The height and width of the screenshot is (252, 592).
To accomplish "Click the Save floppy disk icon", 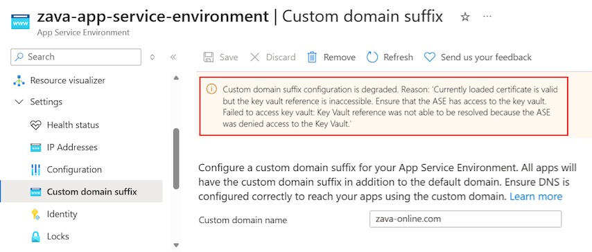I will 209,57.
